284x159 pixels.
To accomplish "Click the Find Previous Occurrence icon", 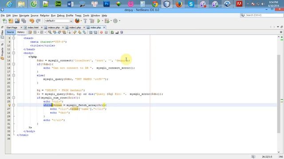I will click(x=55, y=32).
